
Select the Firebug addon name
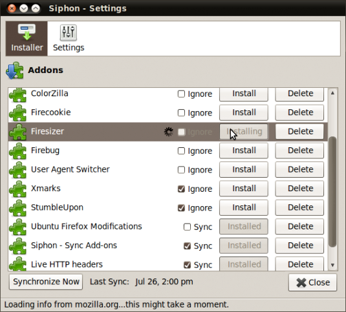(x=45, y=151)
